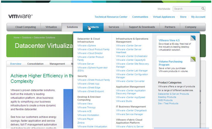Click the search magnifier icon
Image resolution: width=212 pixels, height=129 pixels.
click(x=203, y=9)
